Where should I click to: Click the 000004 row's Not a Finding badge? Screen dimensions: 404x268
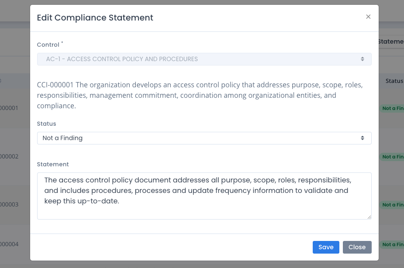click(x=392, y=244)
